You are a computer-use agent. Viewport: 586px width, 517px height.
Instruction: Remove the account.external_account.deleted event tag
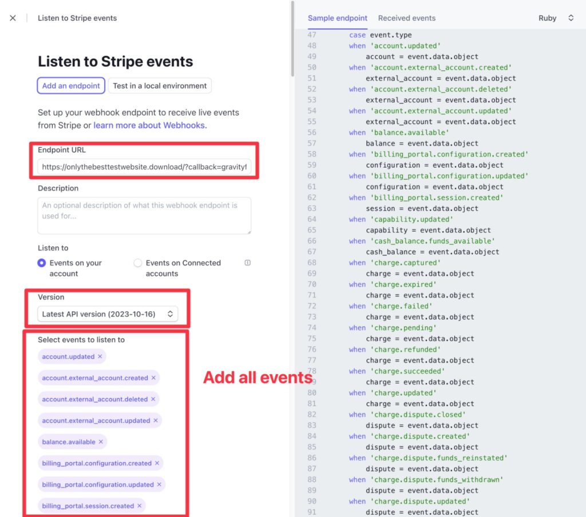click(x=152, y=399)
